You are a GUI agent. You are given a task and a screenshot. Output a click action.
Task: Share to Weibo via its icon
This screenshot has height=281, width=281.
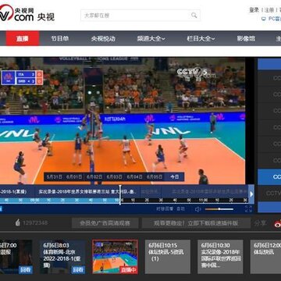[x=277, y=223]
